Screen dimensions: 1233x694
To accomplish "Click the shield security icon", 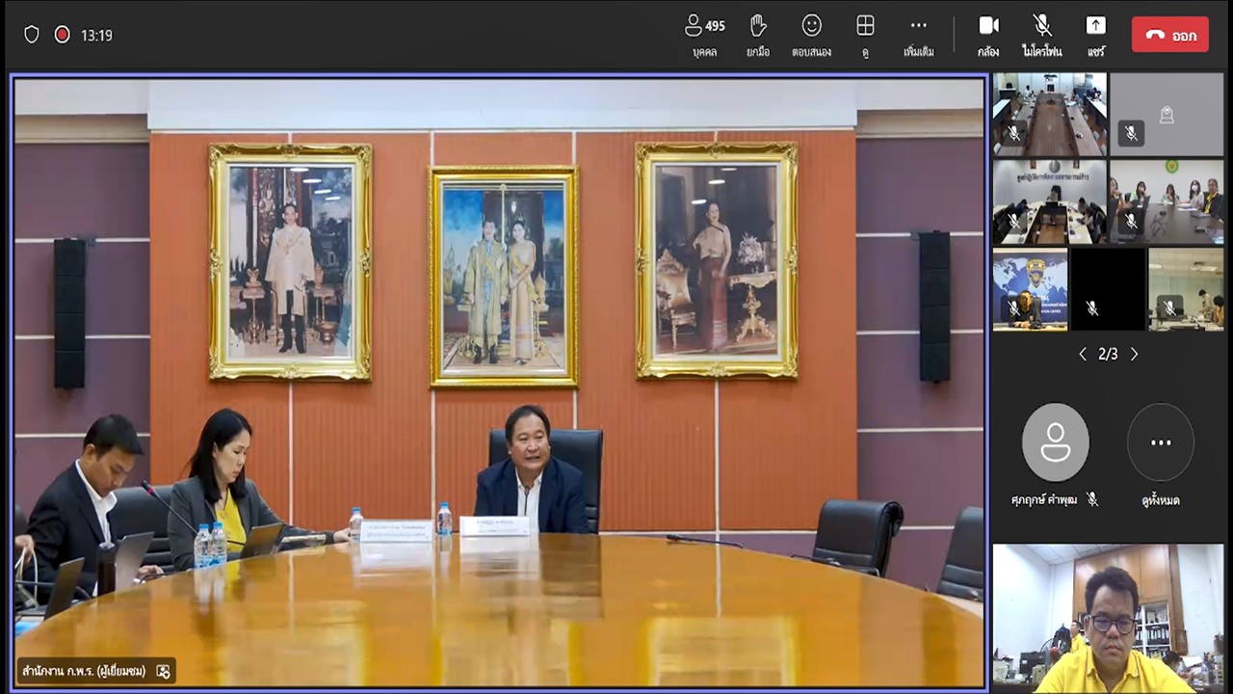I will click(32, 35).
